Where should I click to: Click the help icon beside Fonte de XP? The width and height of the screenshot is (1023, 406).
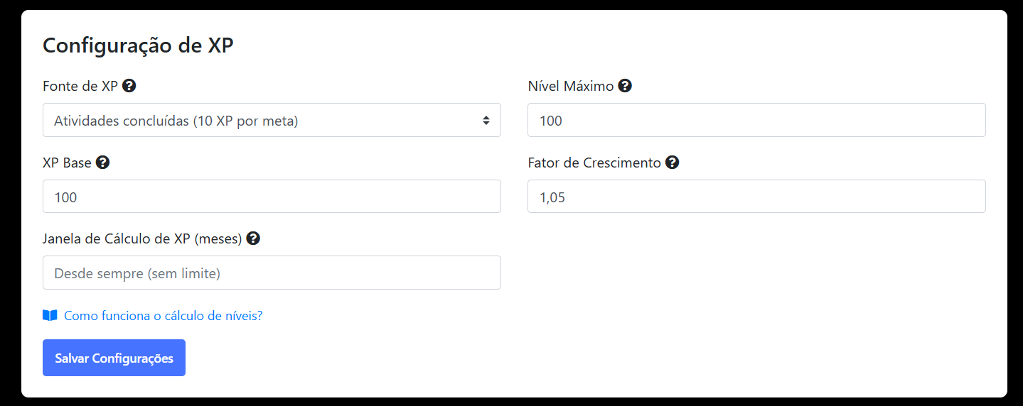tap(129, 86)
